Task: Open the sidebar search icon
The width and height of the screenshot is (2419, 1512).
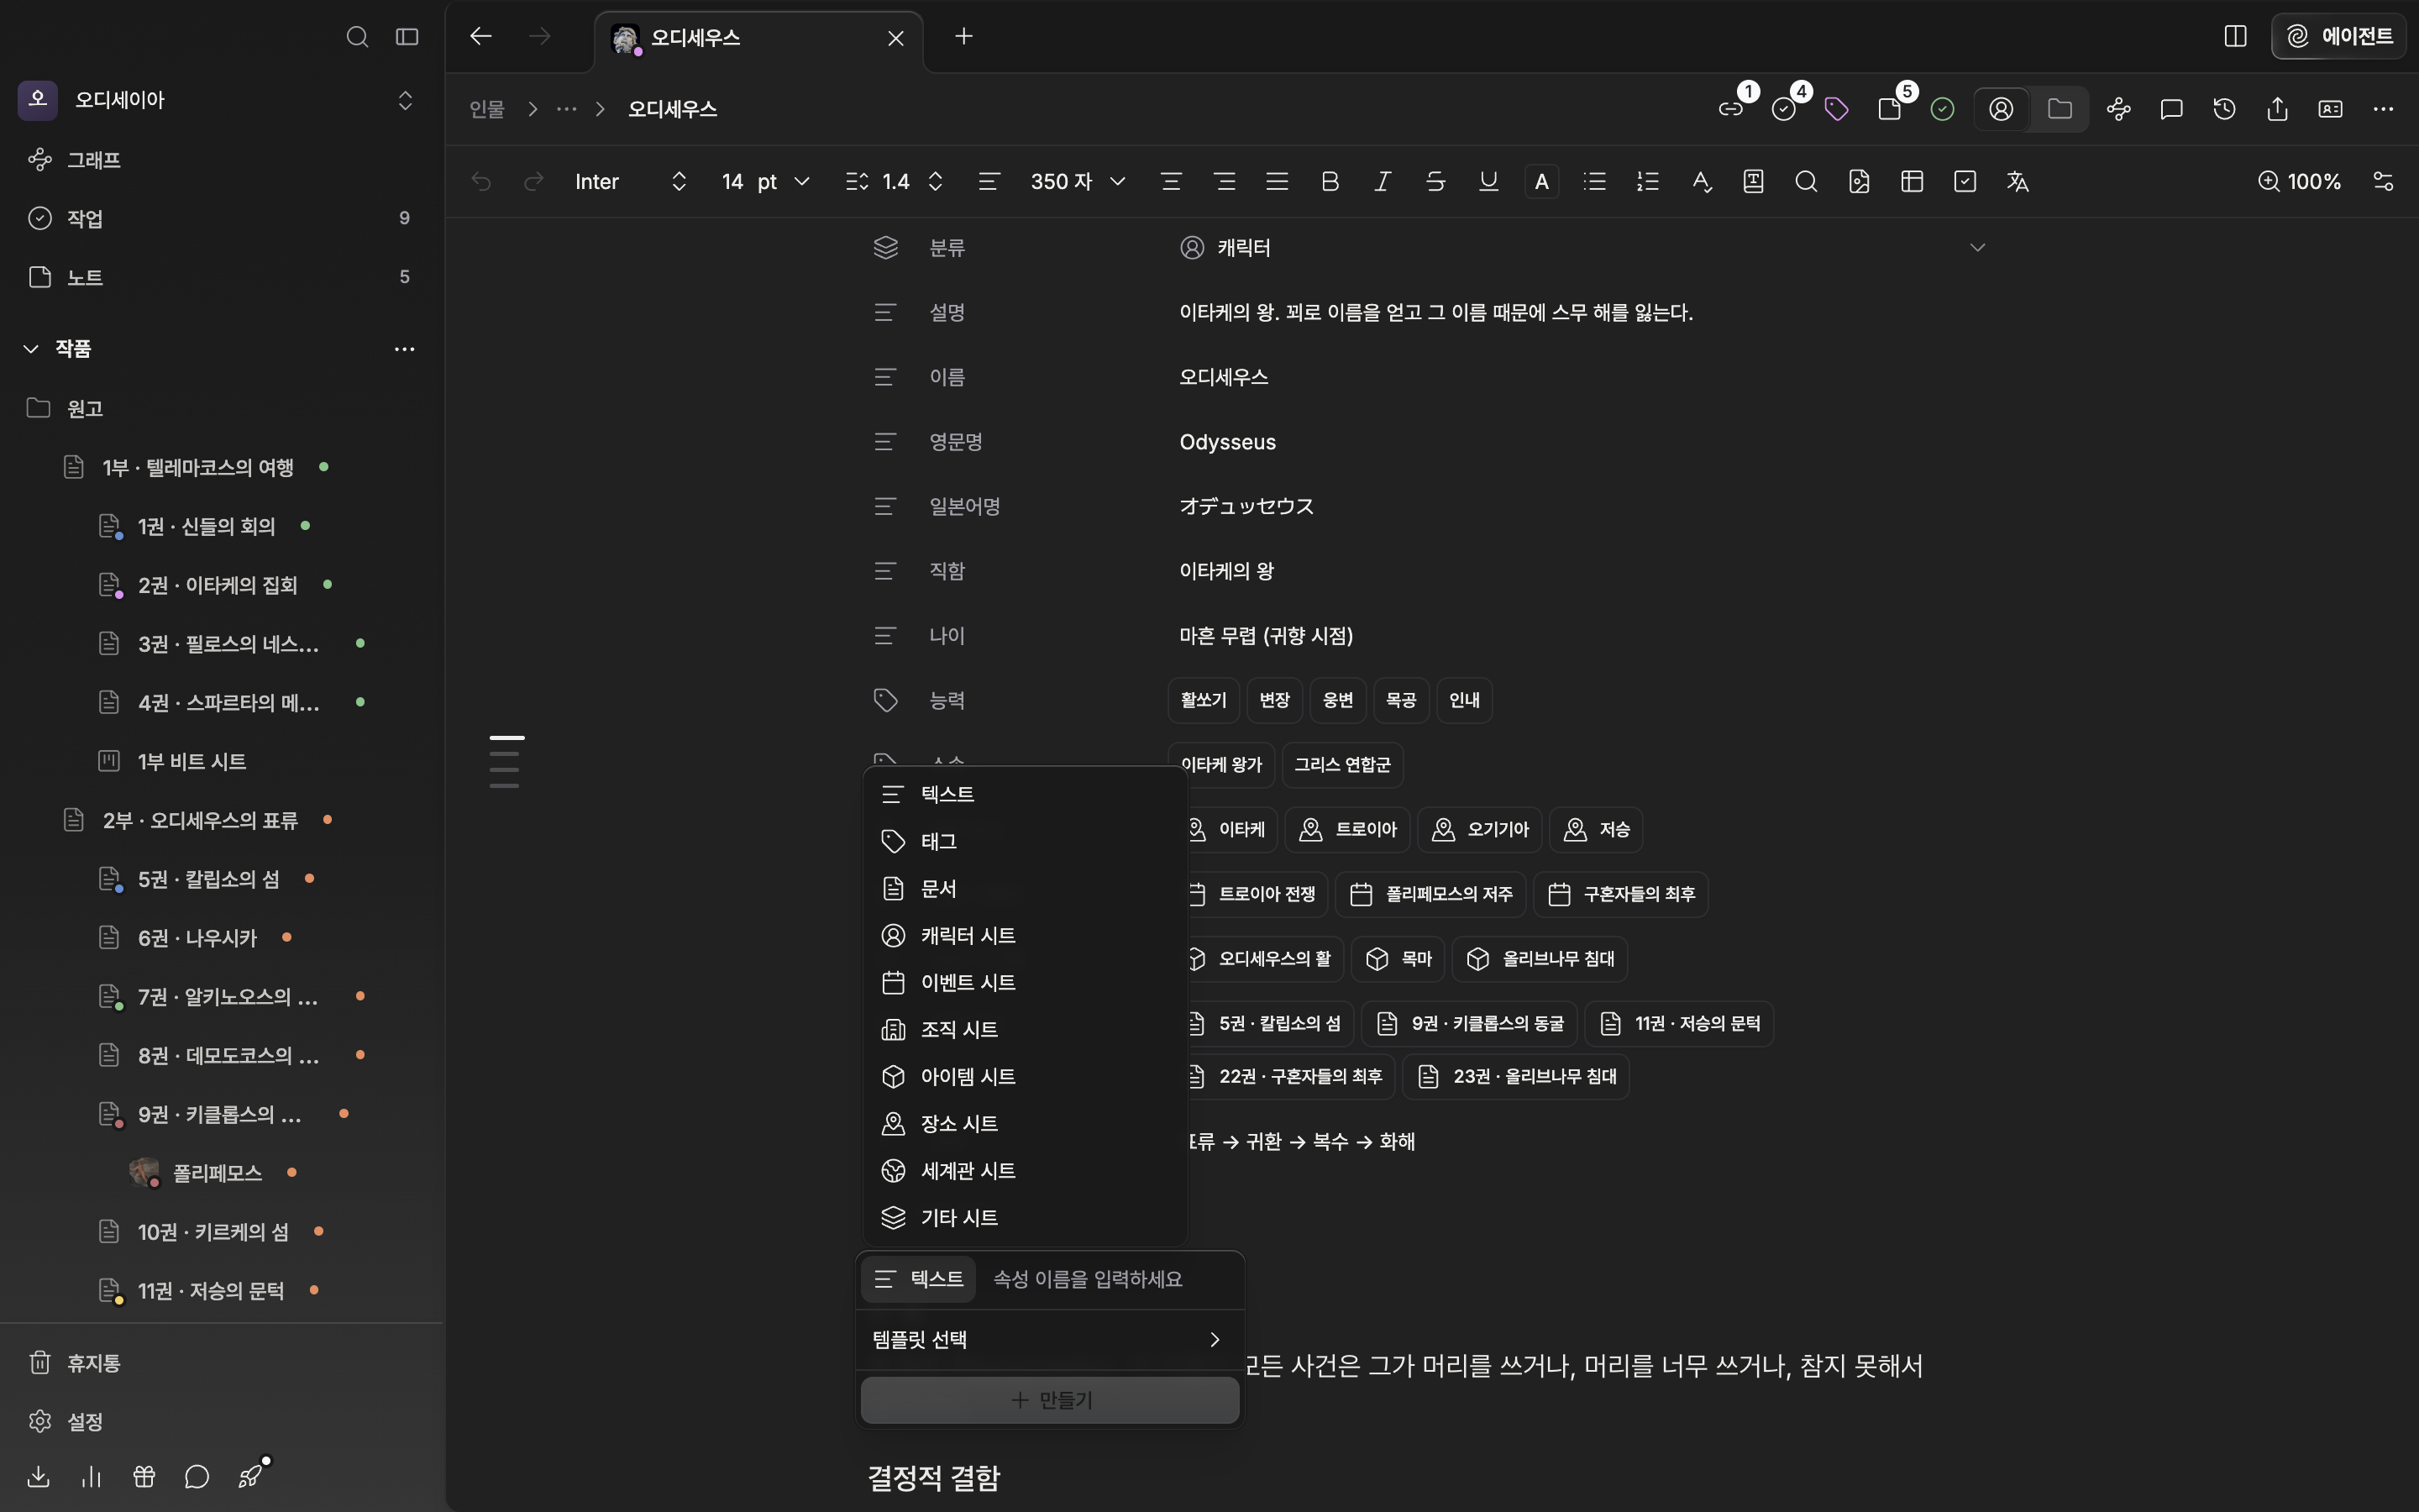Action: pos(357,37)
